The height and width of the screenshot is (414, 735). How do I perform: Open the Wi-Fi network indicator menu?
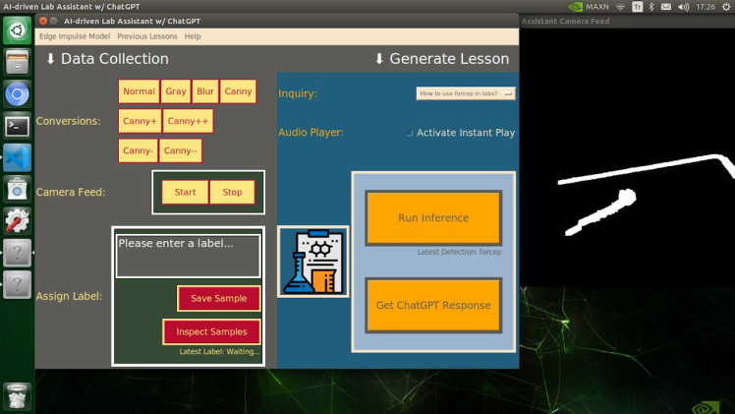tap(620, 7)
